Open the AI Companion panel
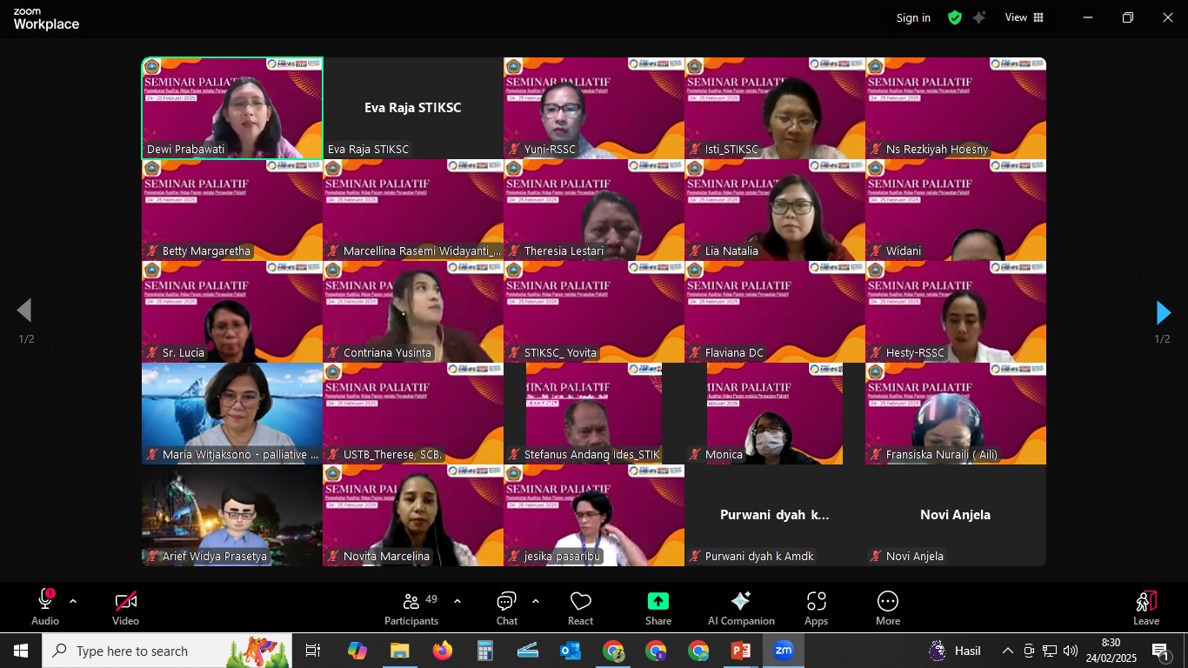This screenshot has height=668, width=1188. point(741,608)
